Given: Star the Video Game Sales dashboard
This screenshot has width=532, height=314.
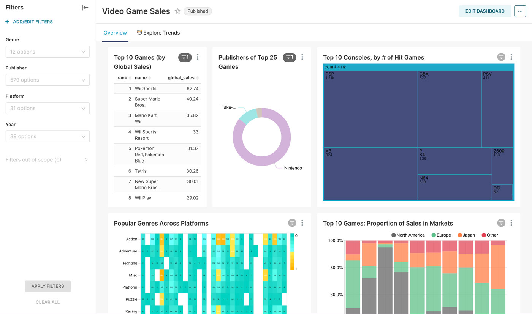Looking at the screenshot, I should click(177, 11).
